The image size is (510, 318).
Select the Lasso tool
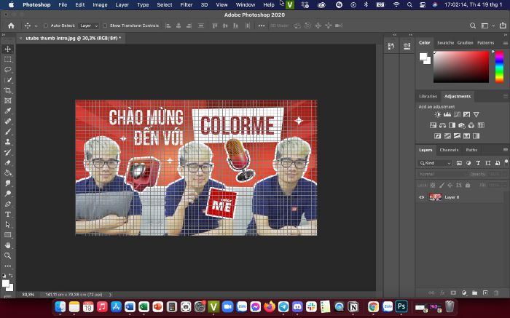tap(8, 70)
